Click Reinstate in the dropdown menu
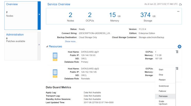The height and width of the screenshot is (106, 191). click(x=163, y=96)
